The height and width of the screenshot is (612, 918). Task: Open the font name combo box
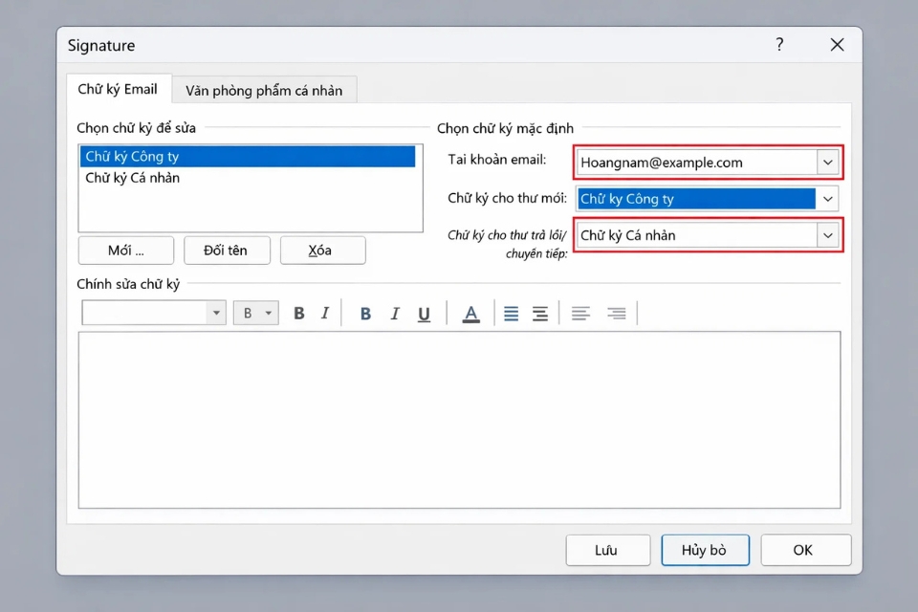(153, 313)
